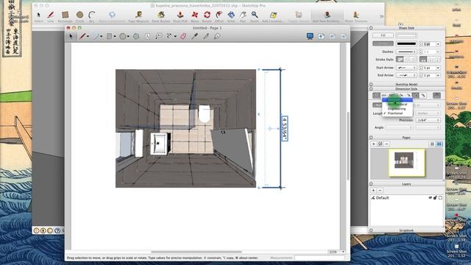Toggle visibility eye of Default layer

[x=430, y=198]
